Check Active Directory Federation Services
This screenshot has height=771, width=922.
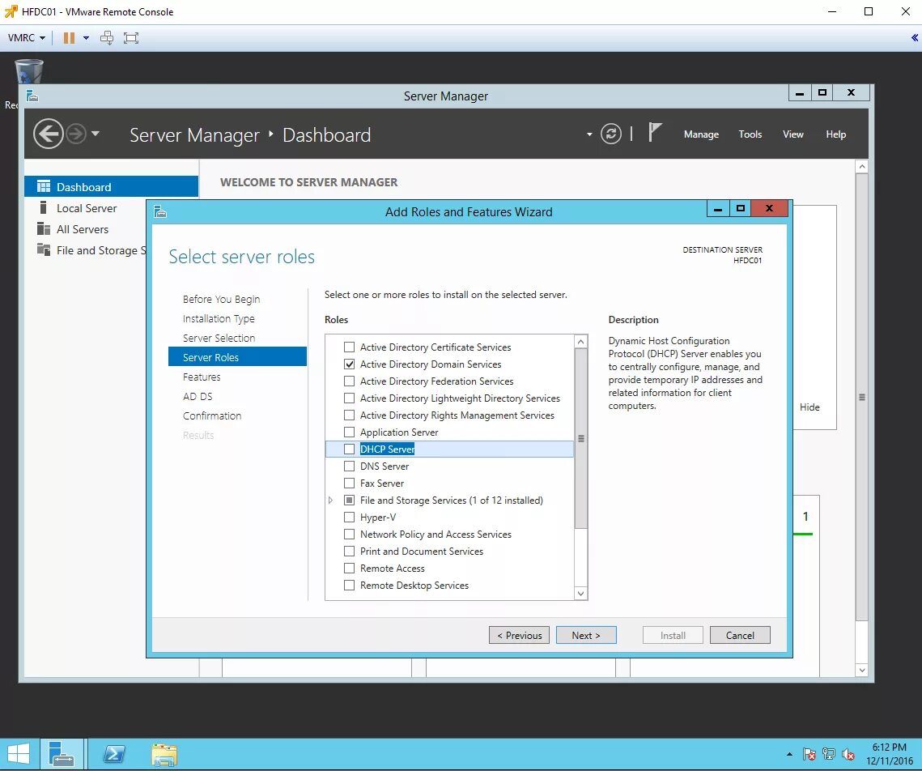(349, 381)
